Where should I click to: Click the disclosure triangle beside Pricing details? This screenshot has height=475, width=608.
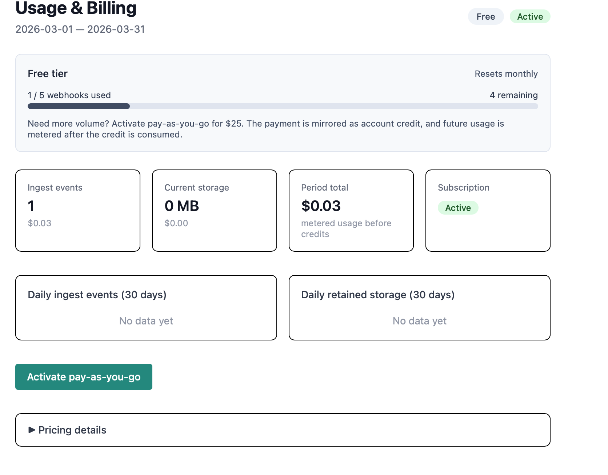(32, 430)
